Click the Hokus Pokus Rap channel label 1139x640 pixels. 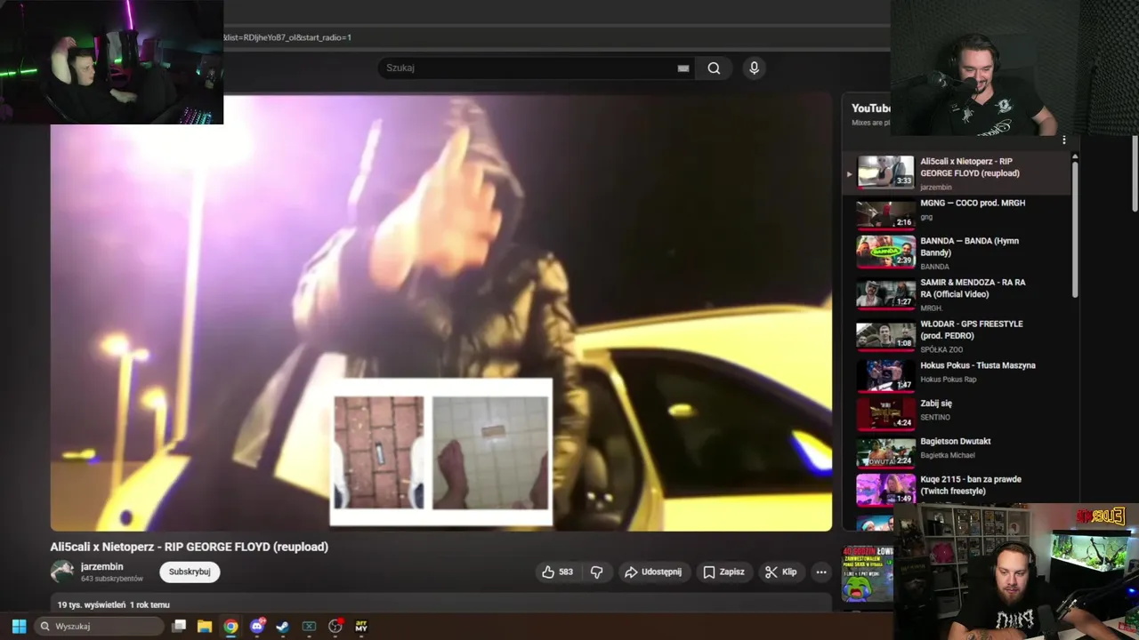pyautogui.click(x=949, y=380)
